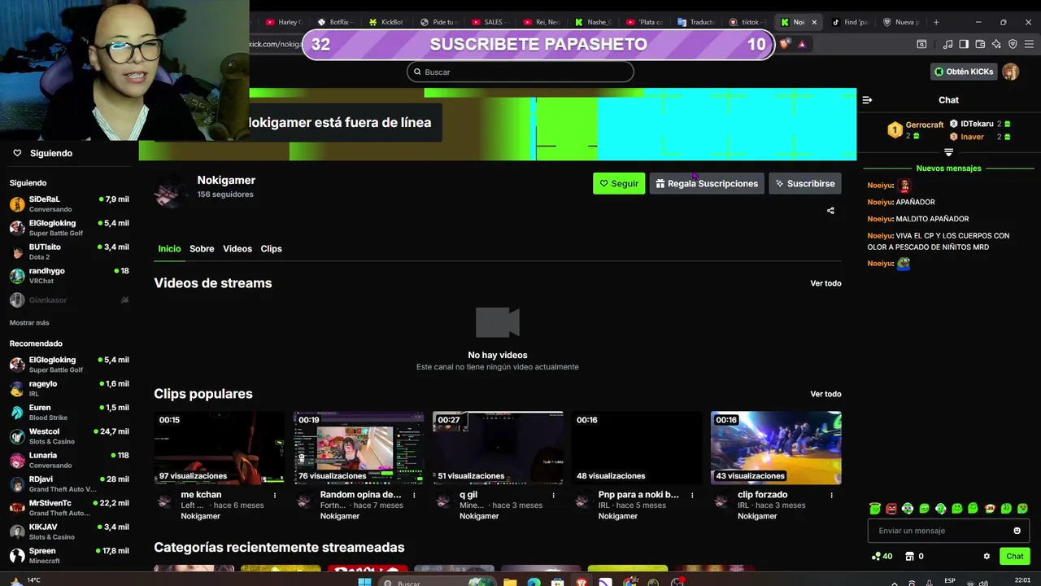Image resolution: width=1041 pixels, height=586 pixels.
Task: Switch to the Inicio tab
Action: point(169,249)
